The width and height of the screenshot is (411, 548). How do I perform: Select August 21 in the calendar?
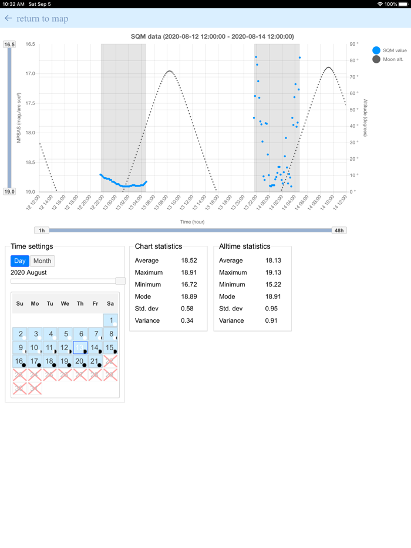(95, 361)
